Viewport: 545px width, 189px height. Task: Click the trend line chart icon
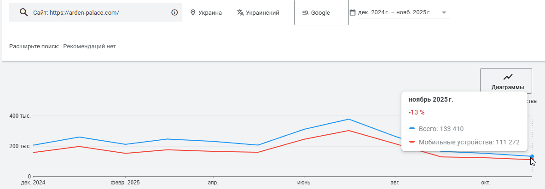click(508, 77)
